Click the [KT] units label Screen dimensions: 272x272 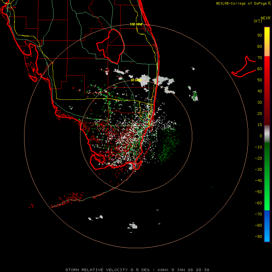(258, 21)
